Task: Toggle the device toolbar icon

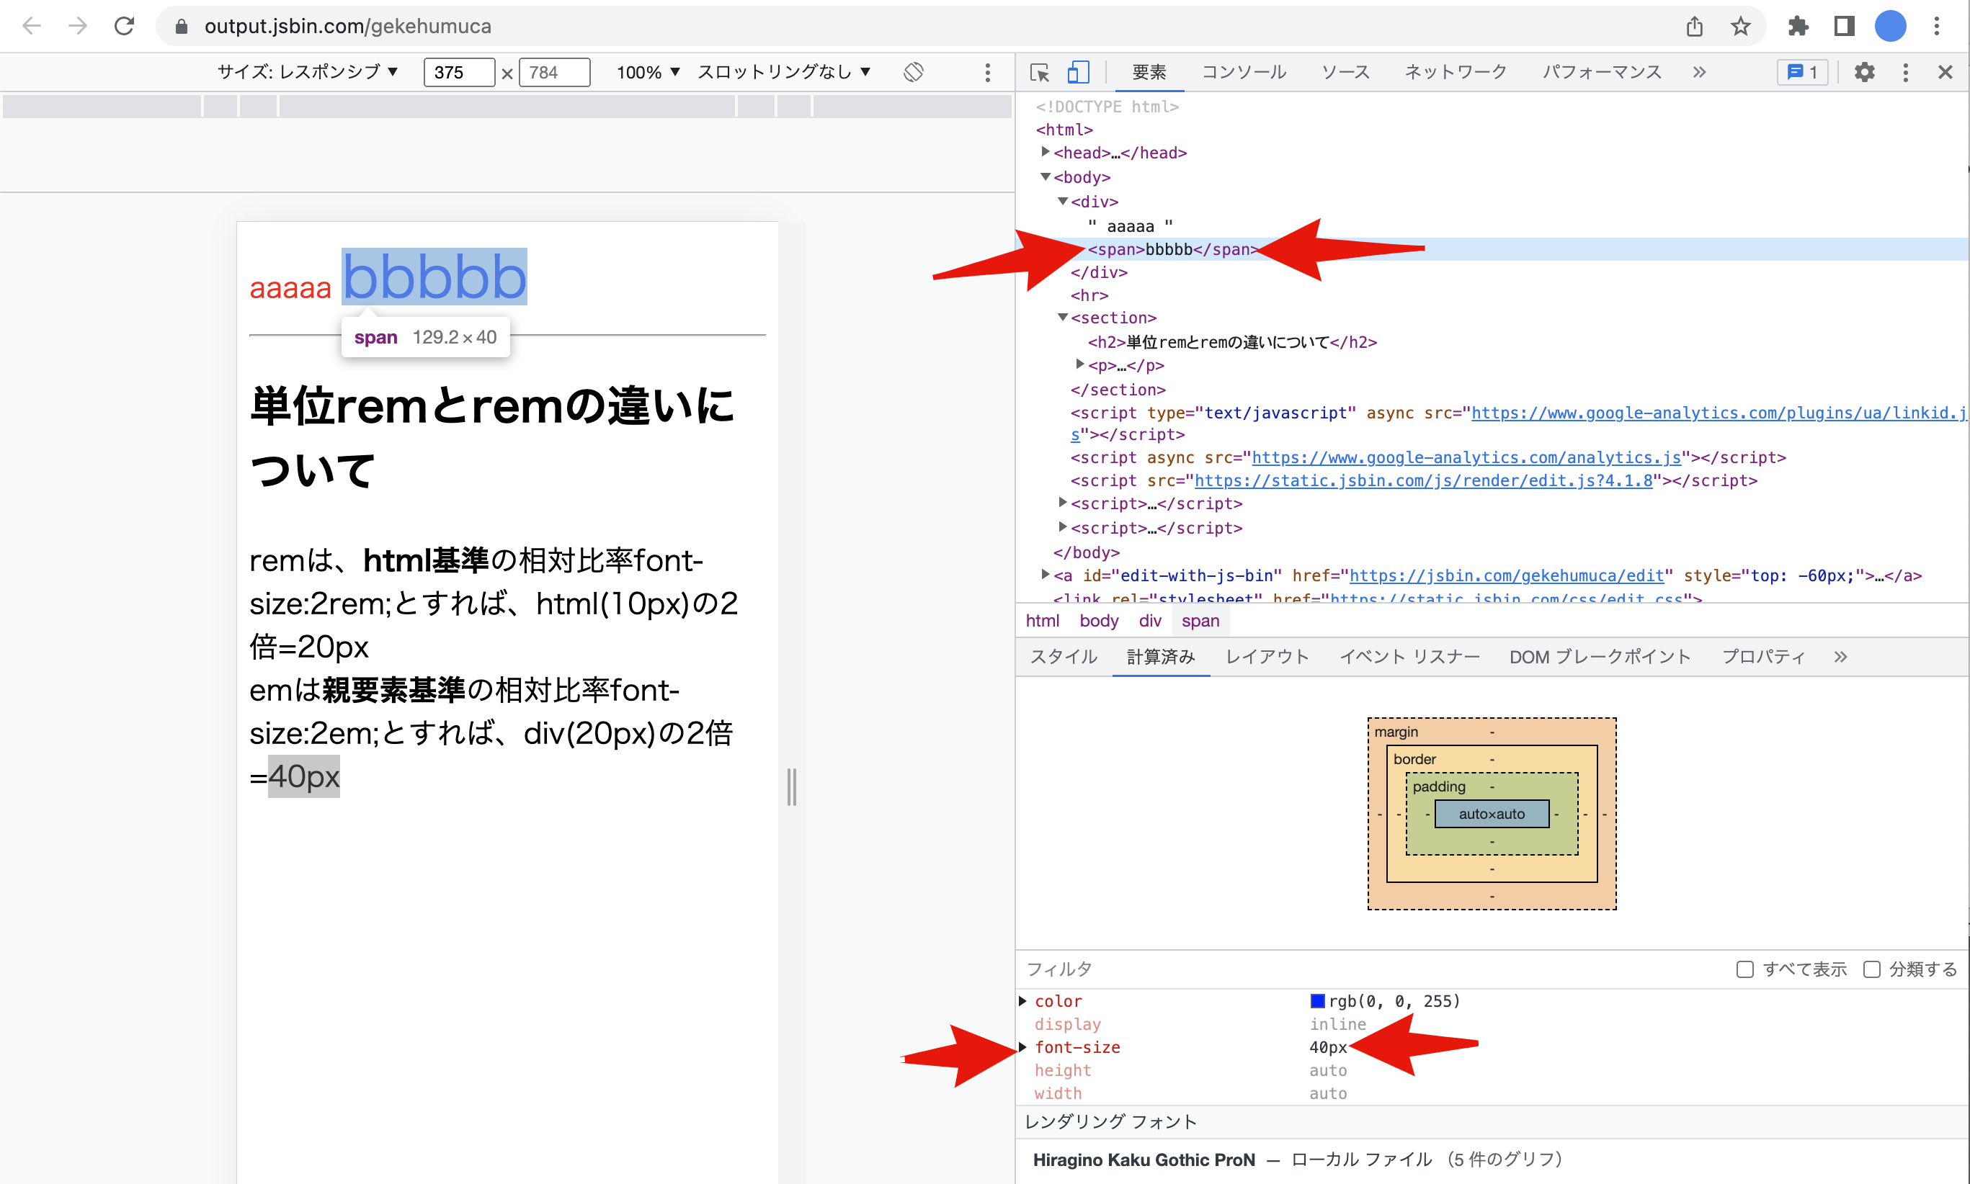Action: pos(1079,73)
